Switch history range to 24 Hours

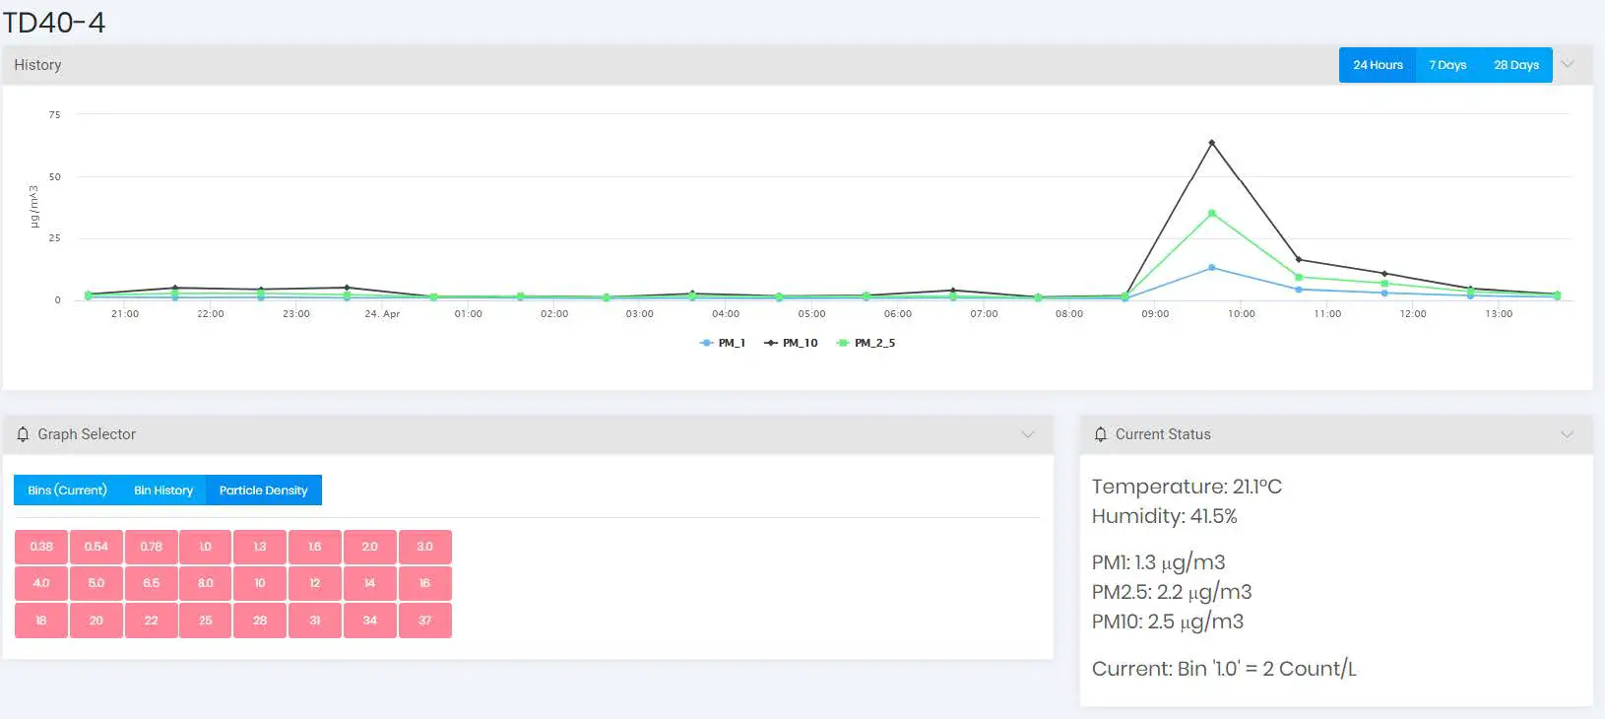click(x=1378, y=65)
